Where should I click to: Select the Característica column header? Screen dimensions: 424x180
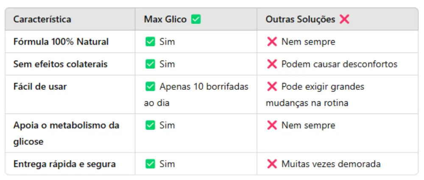point(42,19)
